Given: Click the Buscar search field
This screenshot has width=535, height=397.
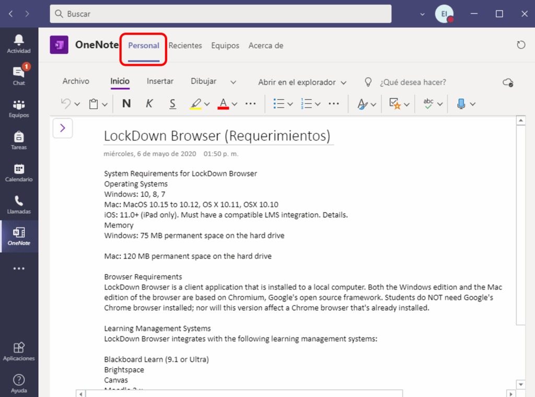Looking at the screenshot, I should pos(220,14).
